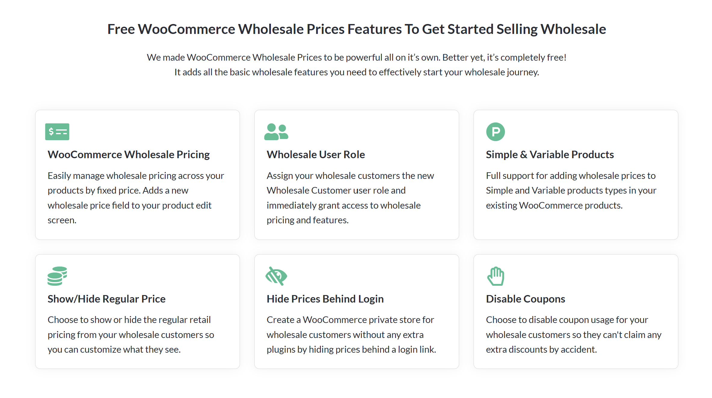Click the two-users Wholesale User Role icon
This screenshot has width=712, height=398.
coord(276,132)
